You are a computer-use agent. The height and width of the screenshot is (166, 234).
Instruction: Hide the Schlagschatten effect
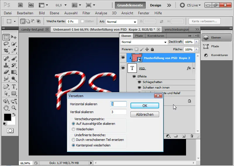click(x=140, y=82)
